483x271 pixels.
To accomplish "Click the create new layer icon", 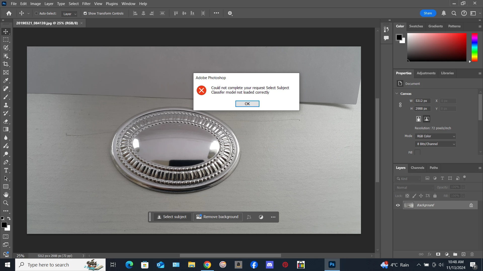I will (x=463, y=254).
